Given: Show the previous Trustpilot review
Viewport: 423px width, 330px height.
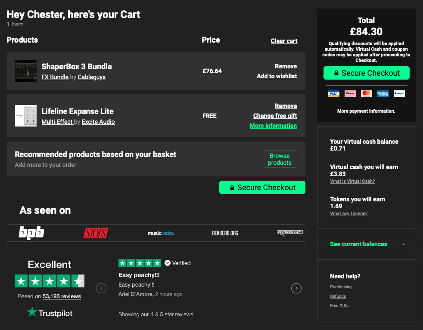Looking at the screenshot, I should tap(101, 288).
